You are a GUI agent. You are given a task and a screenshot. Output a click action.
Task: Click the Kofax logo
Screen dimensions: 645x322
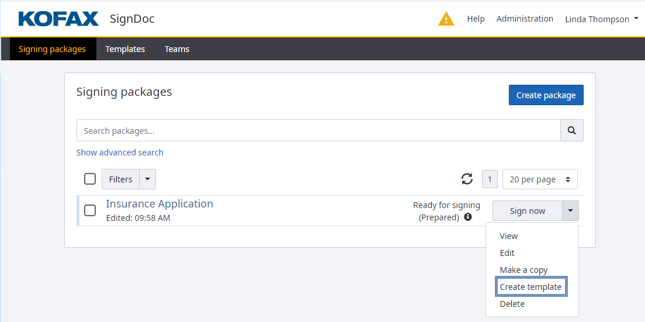tap(58, 19)
